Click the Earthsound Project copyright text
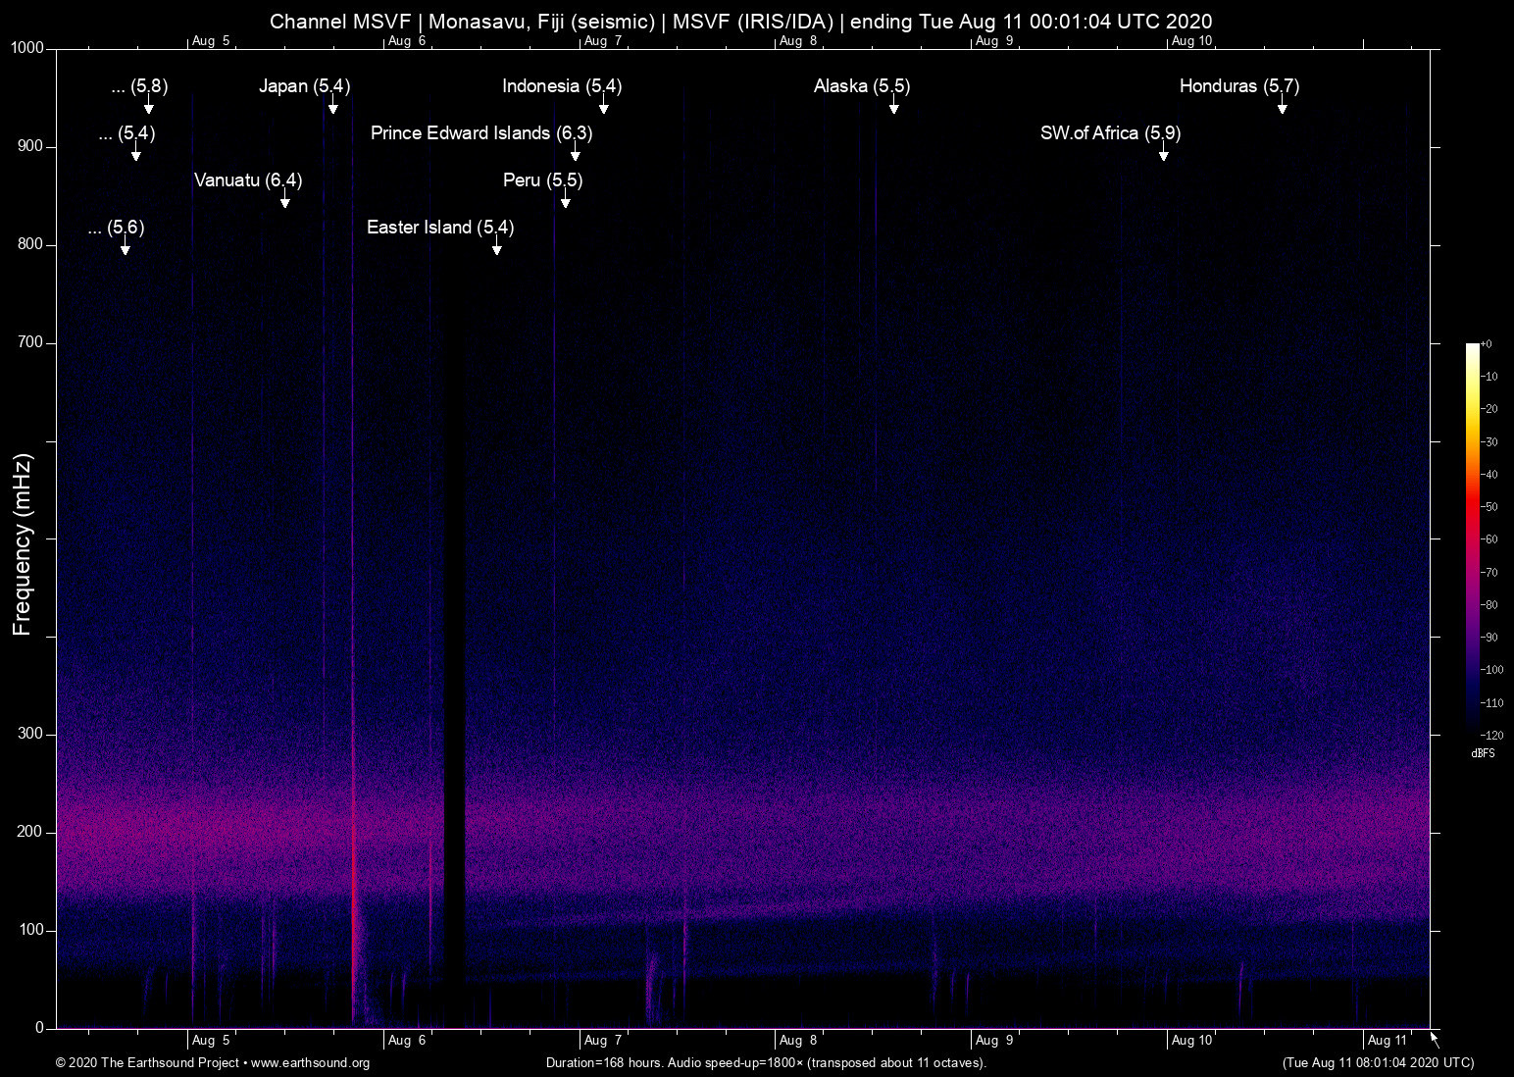 coord(147,1063)
